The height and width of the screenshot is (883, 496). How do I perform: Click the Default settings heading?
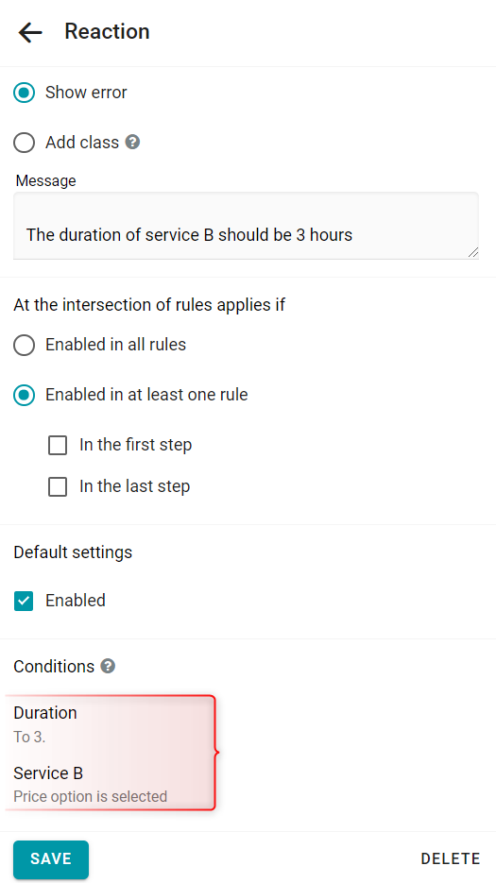tap(73, 552)
